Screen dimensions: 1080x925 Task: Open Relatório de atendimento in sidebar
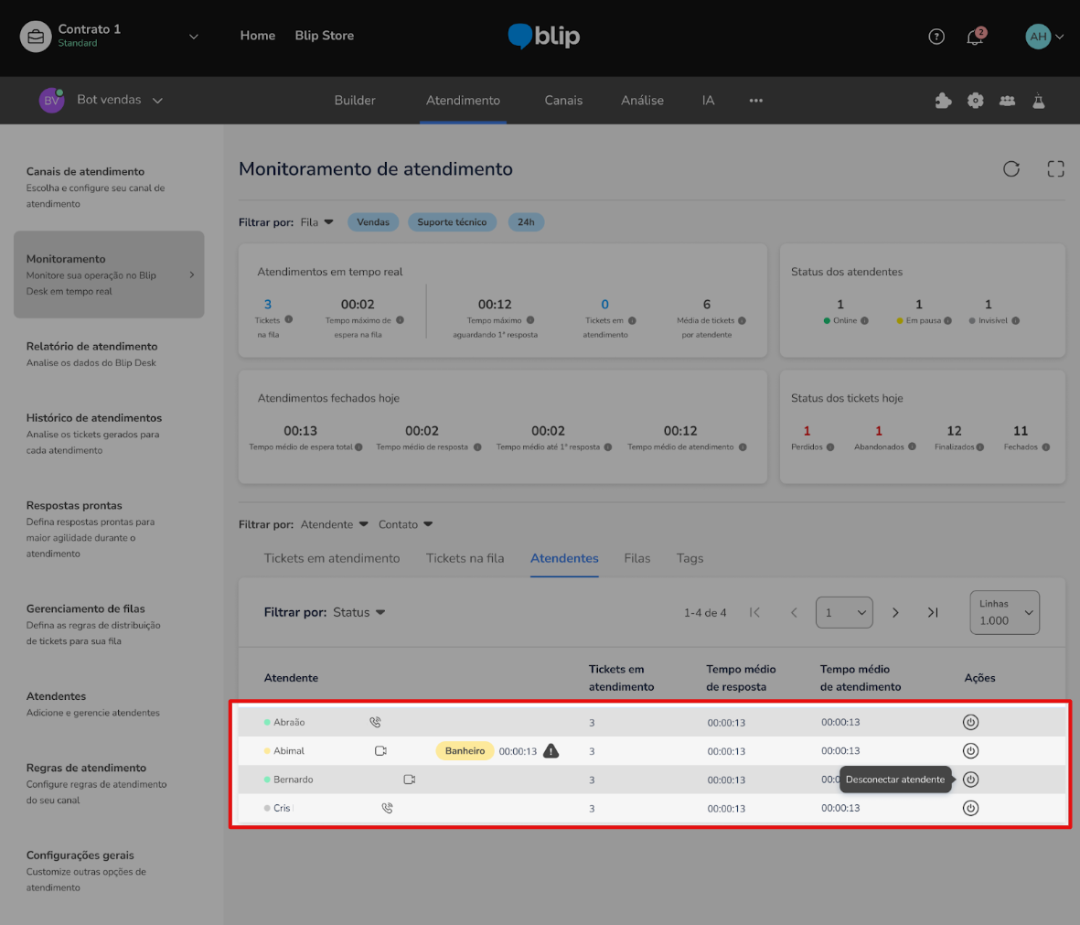coord(91,347)
